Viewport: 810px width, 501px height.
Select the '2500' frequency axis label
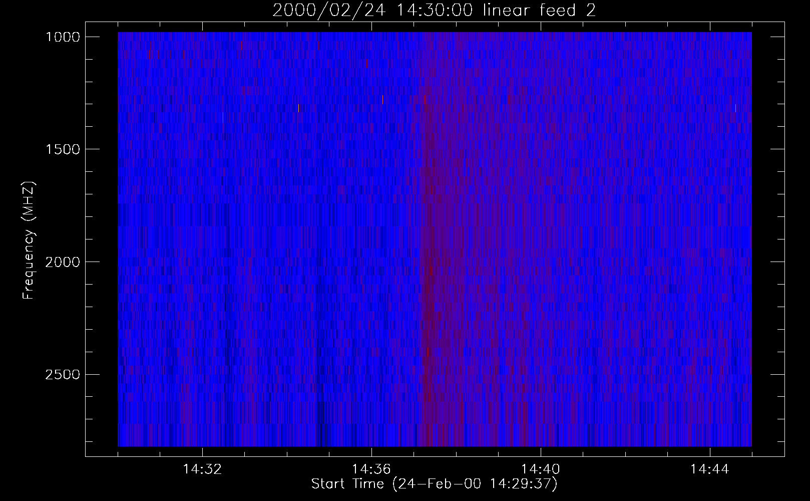tap(63, 375)
